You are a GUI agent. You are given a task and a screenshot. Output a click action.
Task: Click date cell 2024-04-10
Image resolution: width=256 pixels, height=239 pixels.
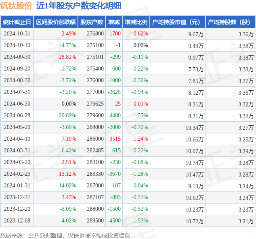(x=17, y=139)
